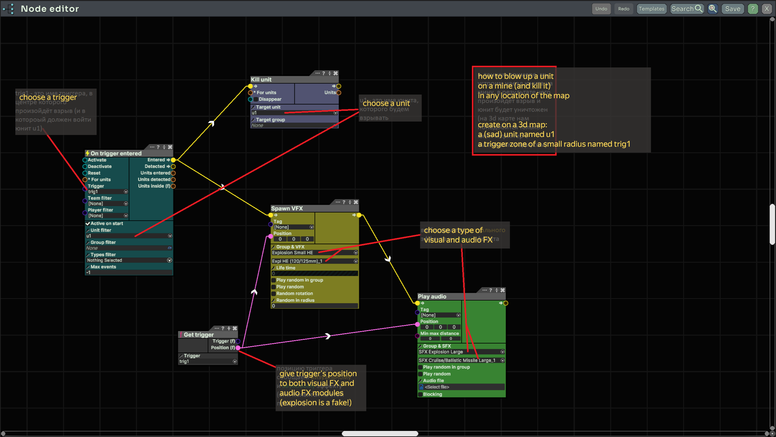
Task: Click the Get trigger Position output port
Action: 238,348
